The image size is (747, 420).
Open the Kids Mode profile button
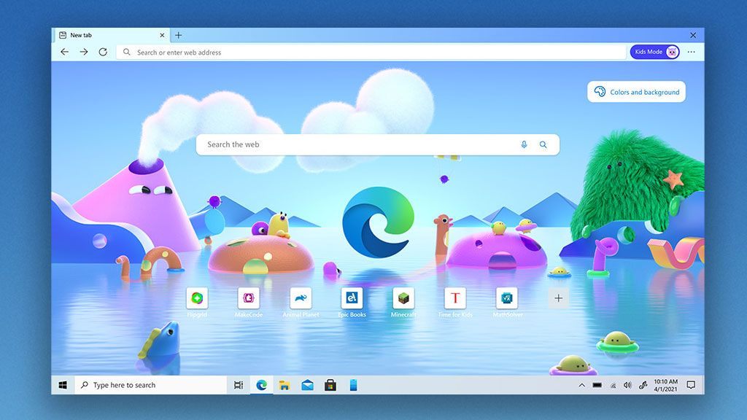(654, 52)
